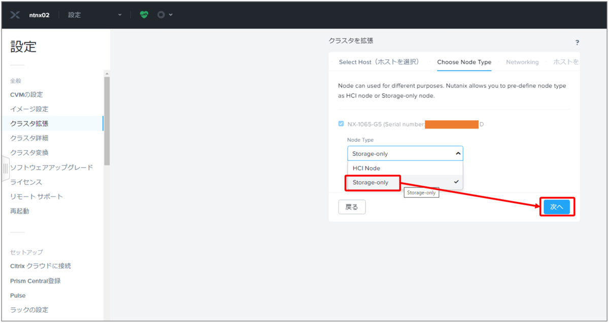Viewport: 609px width, 323px height.
Task: Click the ntnx02 cluster name
Action: tap(39, 15)
